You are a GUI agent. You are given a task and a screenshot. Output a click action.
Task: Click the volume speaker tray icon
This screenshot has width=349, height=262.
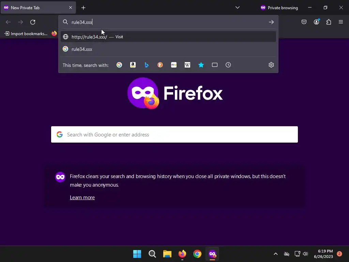pyautogui.click(x=305, y=254)
